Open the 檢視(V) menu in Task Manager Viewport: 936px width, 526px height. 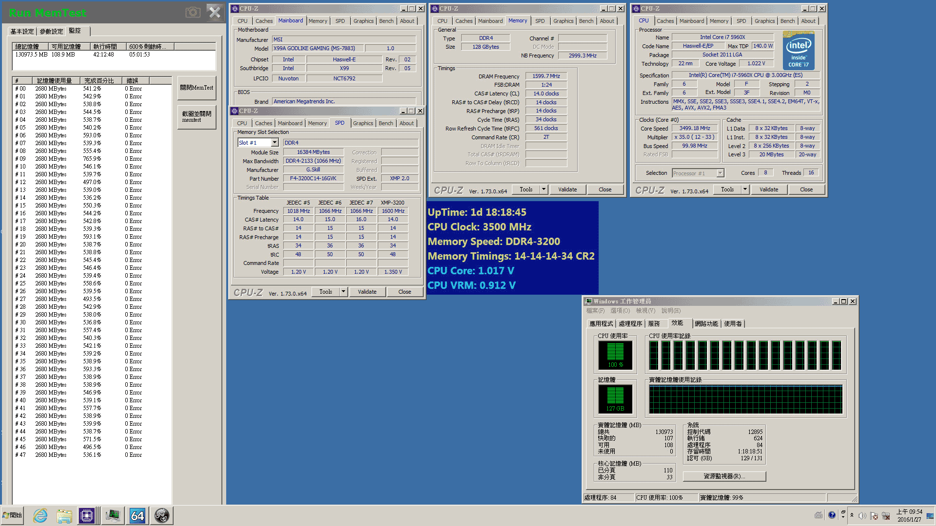(x=645, y=311)
